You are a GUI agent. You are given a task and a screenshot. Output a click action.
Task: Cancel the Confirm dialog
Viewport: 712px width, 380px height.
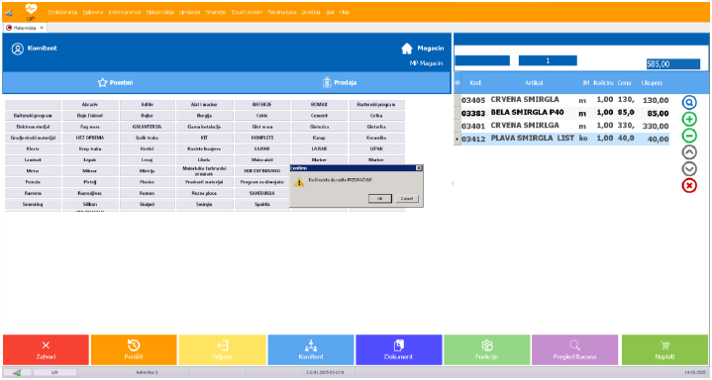[407, 198]
